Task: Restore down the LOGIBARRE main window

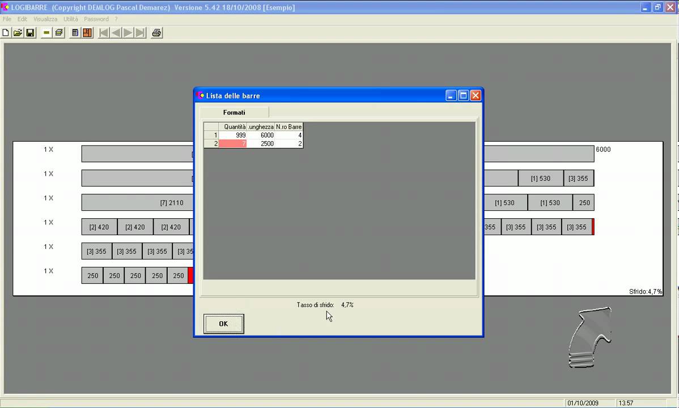Action: click(658, 7)
